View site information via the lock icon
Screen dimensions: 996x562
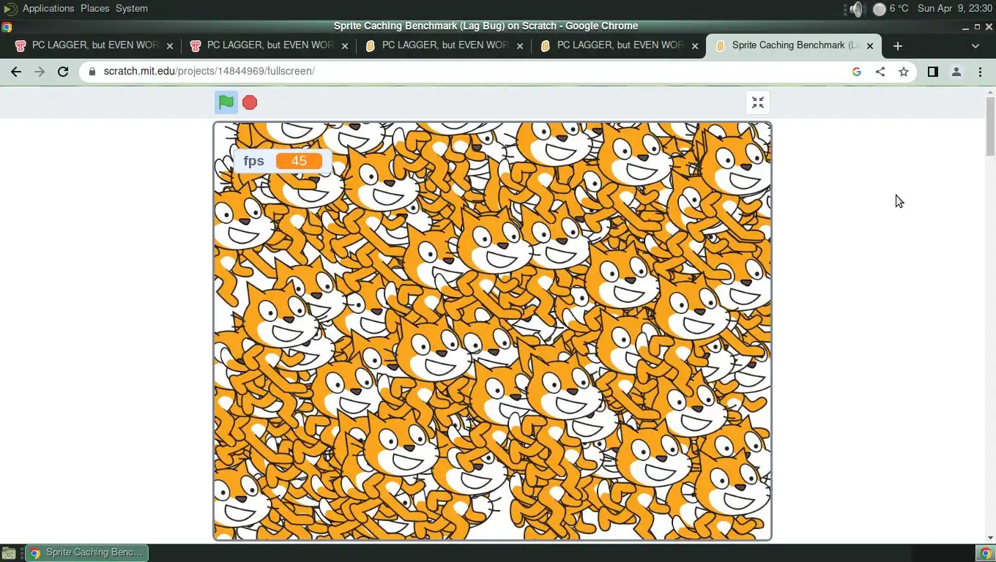tap(92, 72)
